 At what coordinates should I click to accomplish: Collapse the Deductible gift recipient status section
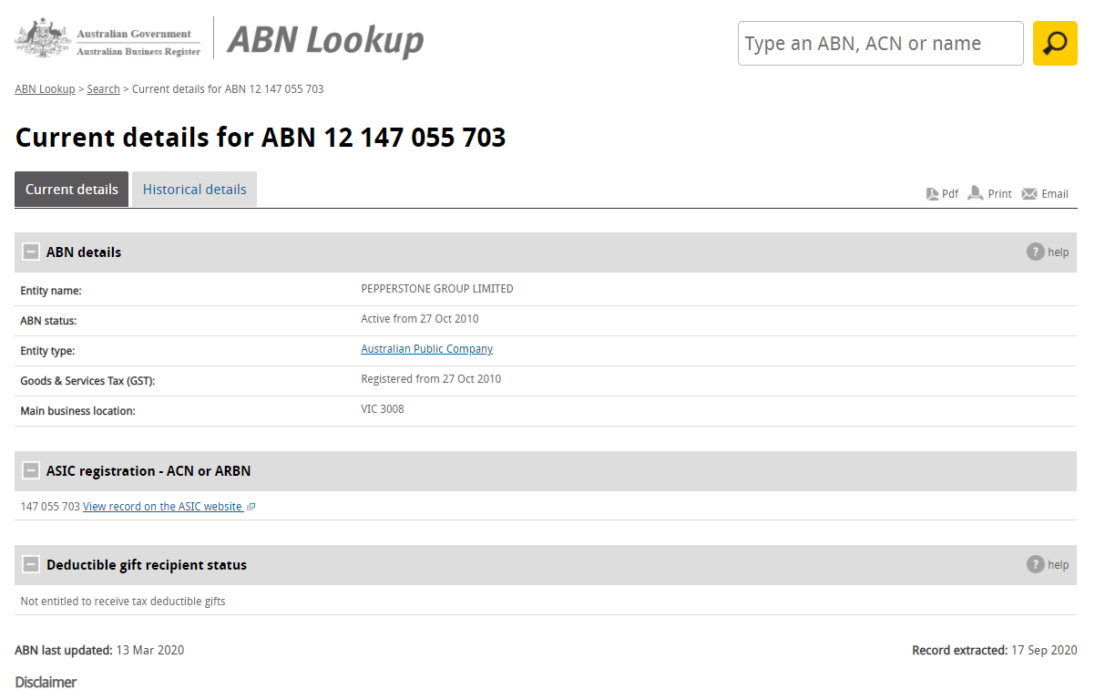(31, 565)
